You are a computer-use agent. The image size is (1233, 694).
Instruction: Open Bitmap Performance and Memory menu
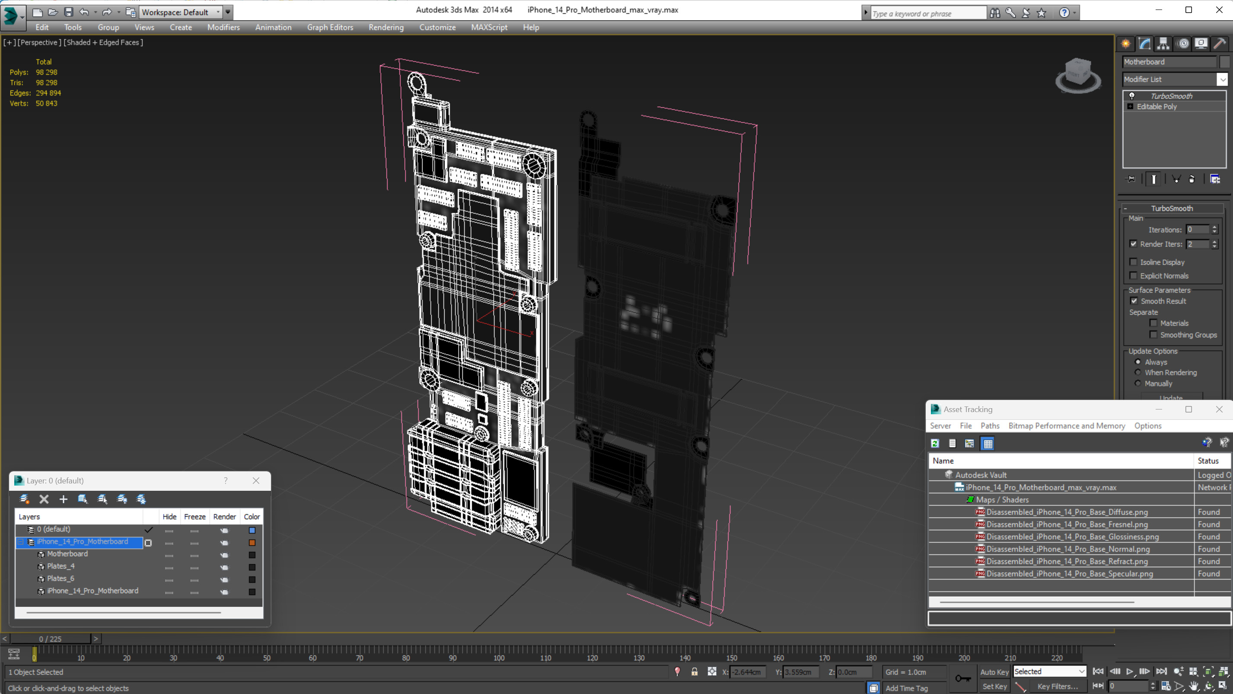click(x=1067, y=426)
